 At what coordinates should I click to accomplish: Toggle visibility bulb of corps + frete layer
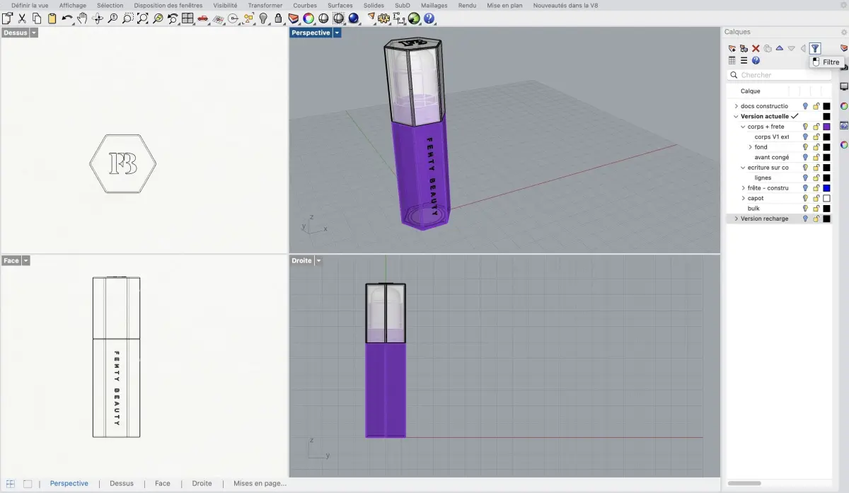click(805, 127)
